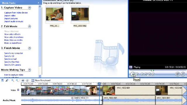Image resolution: width=187 pixels, height=105 pixels.
Task: Open Make titles or credits
Action: coord(13,40)
